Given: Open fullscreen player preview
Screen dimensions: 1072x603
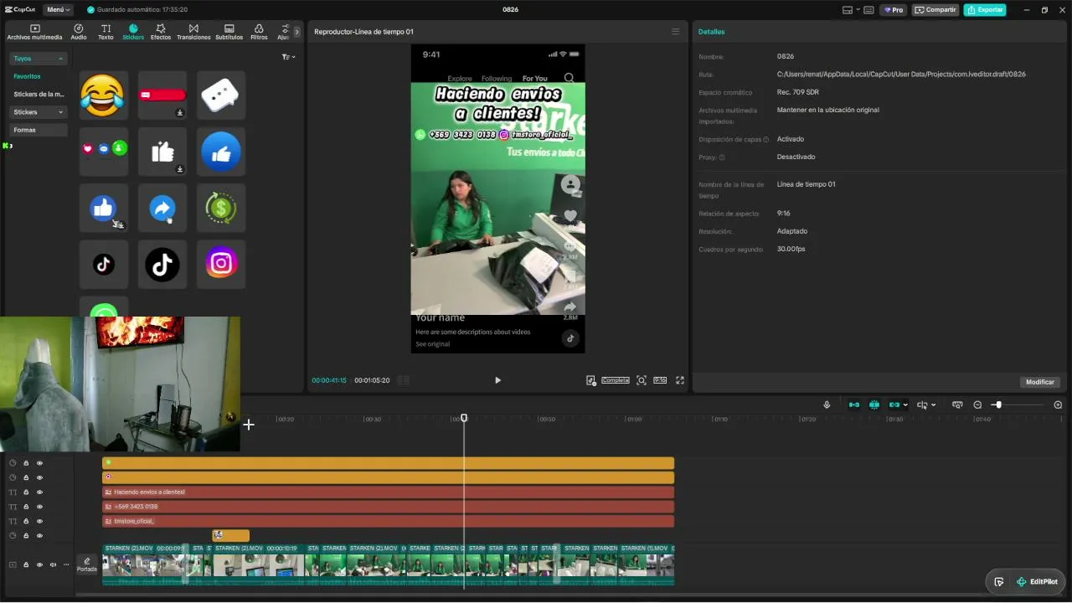Looking at the screenshot, I should click(680, 380).
